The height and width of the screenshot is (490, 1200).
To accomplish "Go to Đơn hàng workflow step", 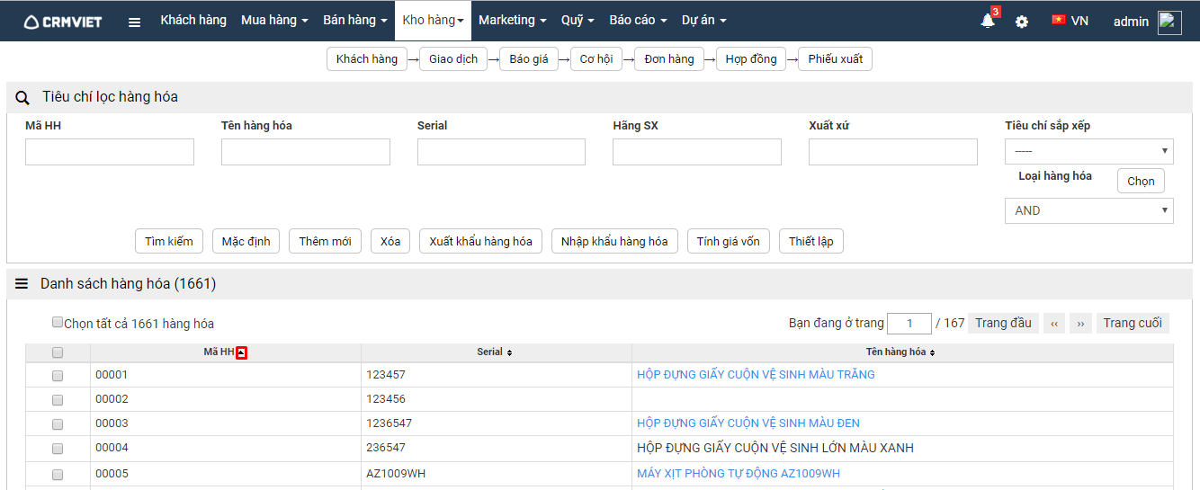I will click(669, 59).
